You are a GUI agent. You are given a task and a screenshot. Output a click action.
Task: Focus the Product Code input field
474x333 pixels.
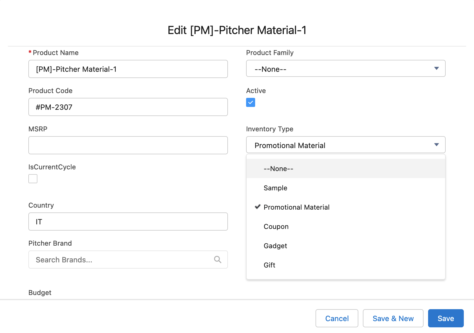coord(128,107)
